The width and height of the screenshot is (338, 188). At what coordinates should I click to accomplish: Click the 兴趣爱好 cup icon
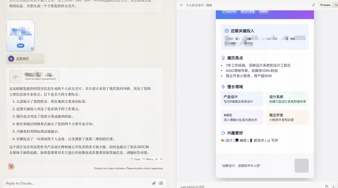[x=223, y=133]
